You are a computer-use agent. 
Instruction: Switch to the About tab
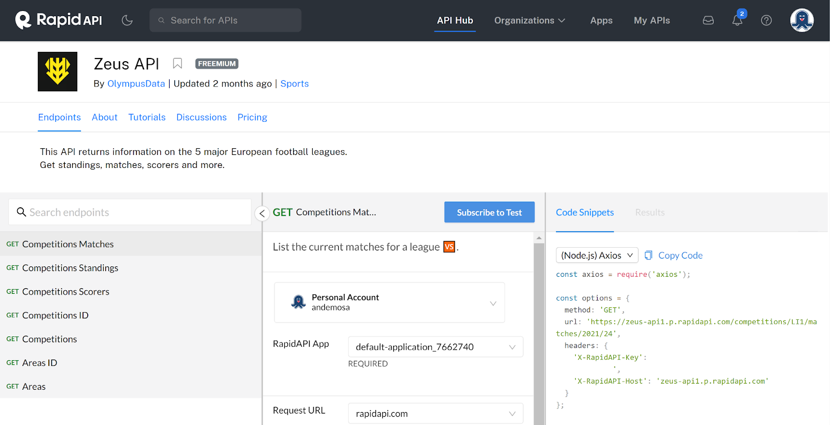(105, 117)
